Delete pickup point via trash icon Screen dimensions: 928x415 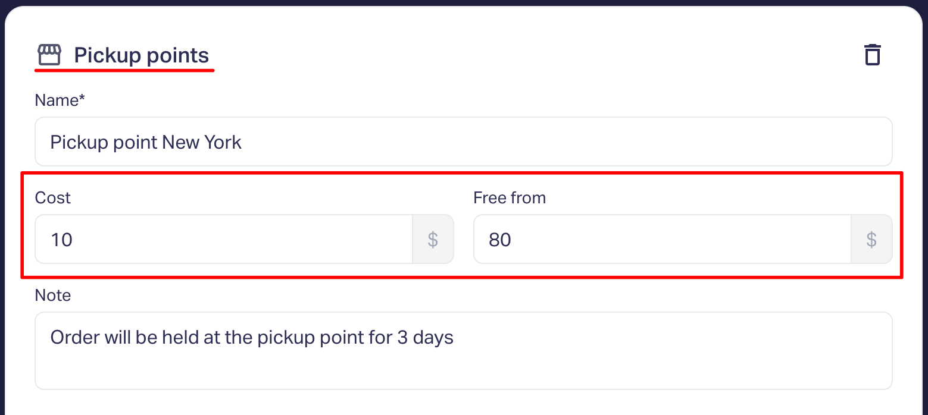[872, 55]
